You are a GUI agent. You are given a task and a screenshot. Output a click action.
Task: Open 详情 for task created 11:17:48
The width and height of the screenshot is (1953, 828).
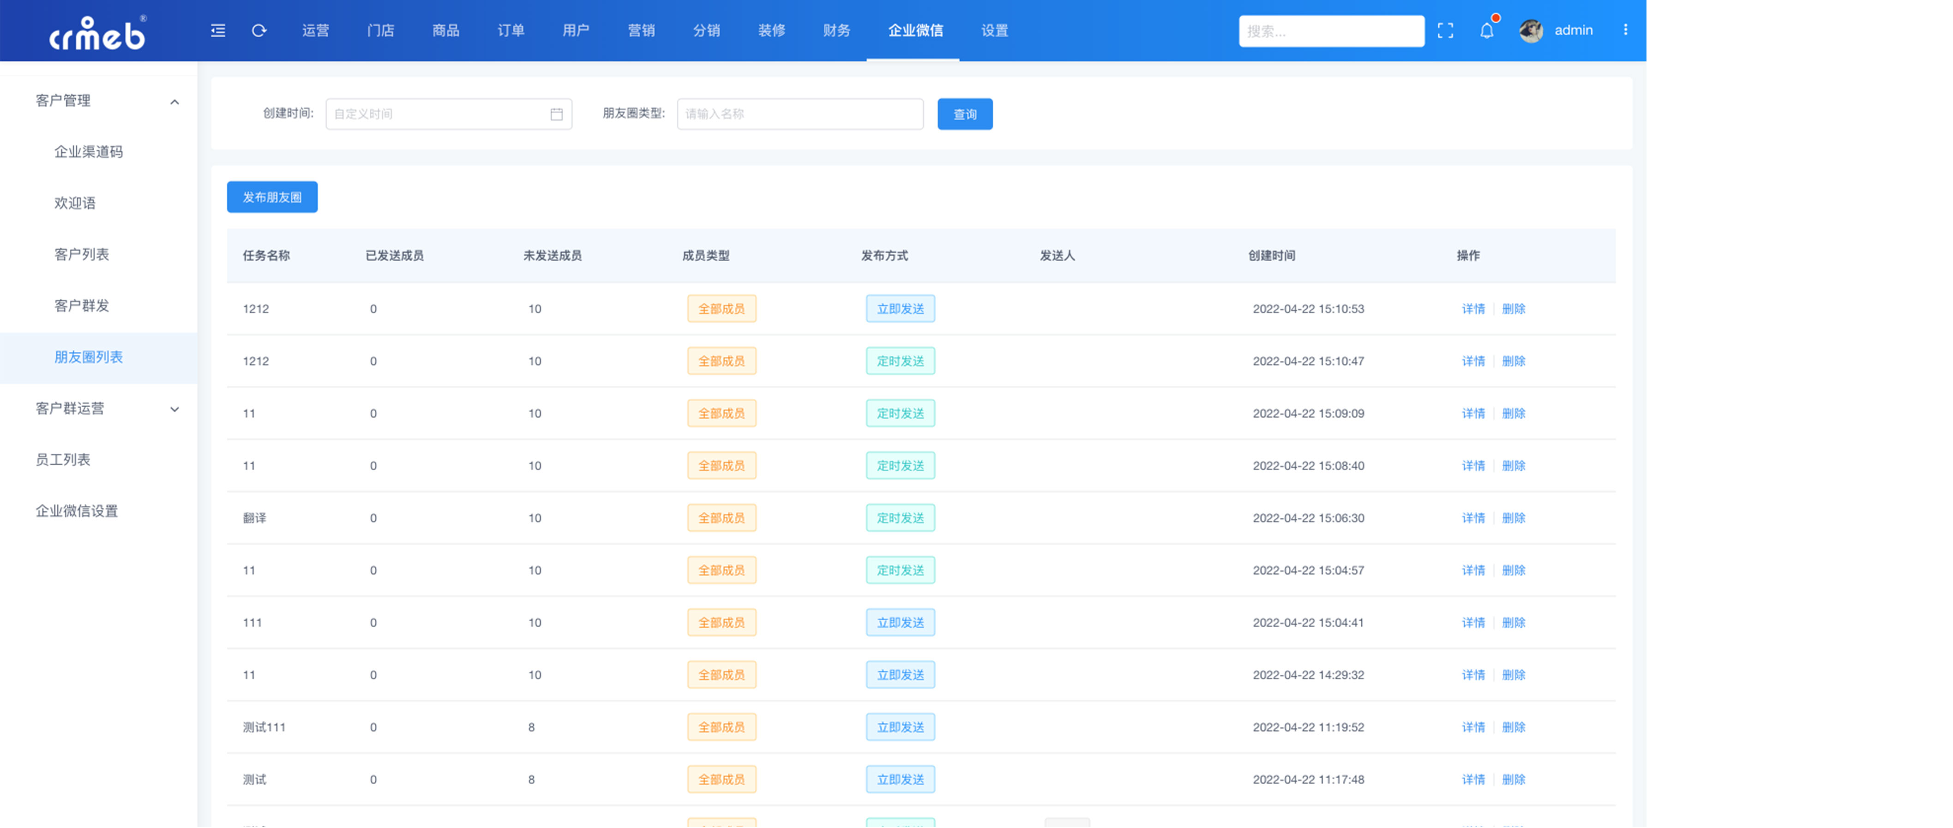1473,780
